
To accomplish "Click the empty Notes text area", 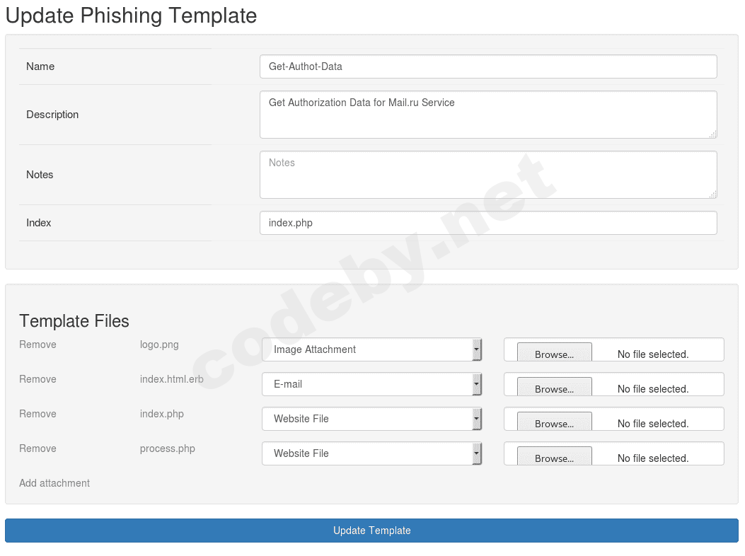I will (x=488, y=175).
